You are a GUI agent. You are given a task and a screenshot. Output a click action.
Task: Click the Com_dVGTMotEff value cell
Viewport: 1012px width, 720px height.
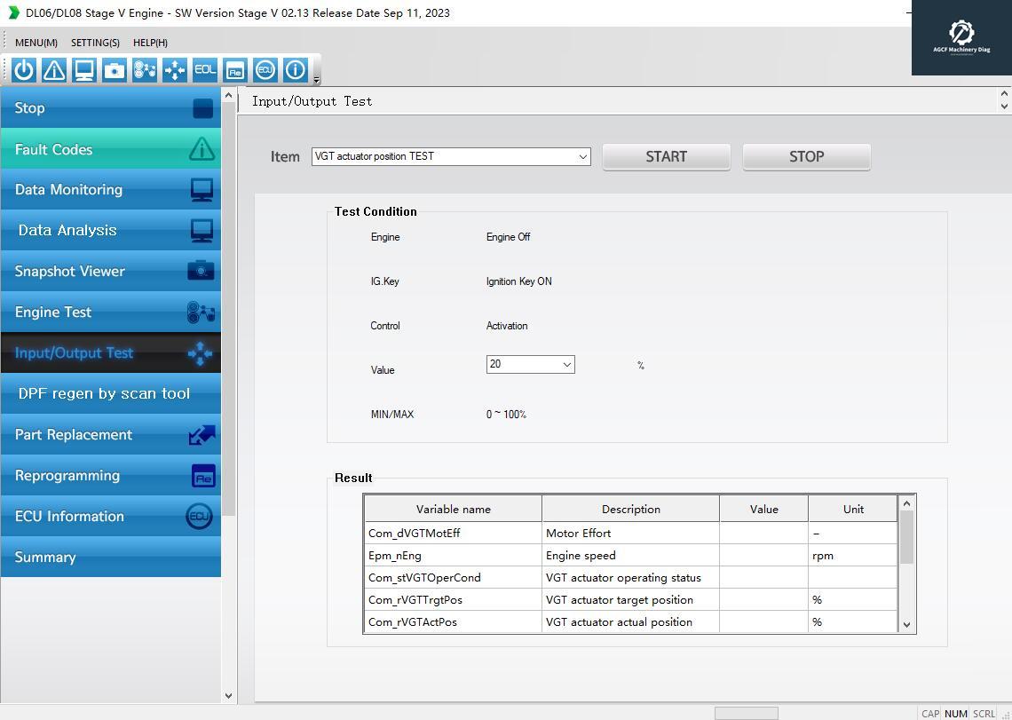pyautogui.click(x=763, y=534)
